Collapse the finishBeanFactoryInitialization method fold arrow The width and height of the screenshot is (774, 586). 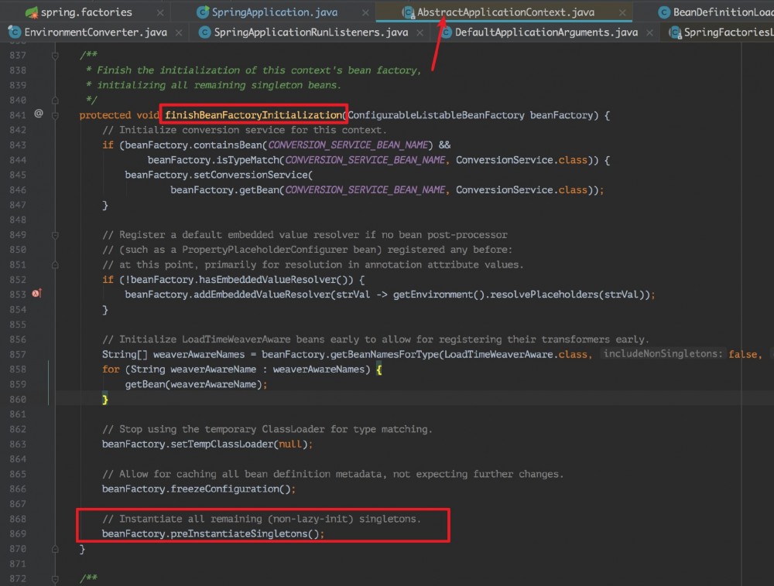pos(53,114)
